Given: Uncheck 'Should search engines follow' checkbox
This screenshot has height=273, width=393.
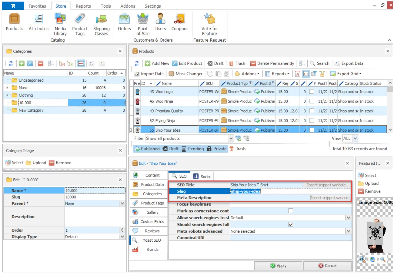Looking at the screenshot, I should (x=291, y=224).
